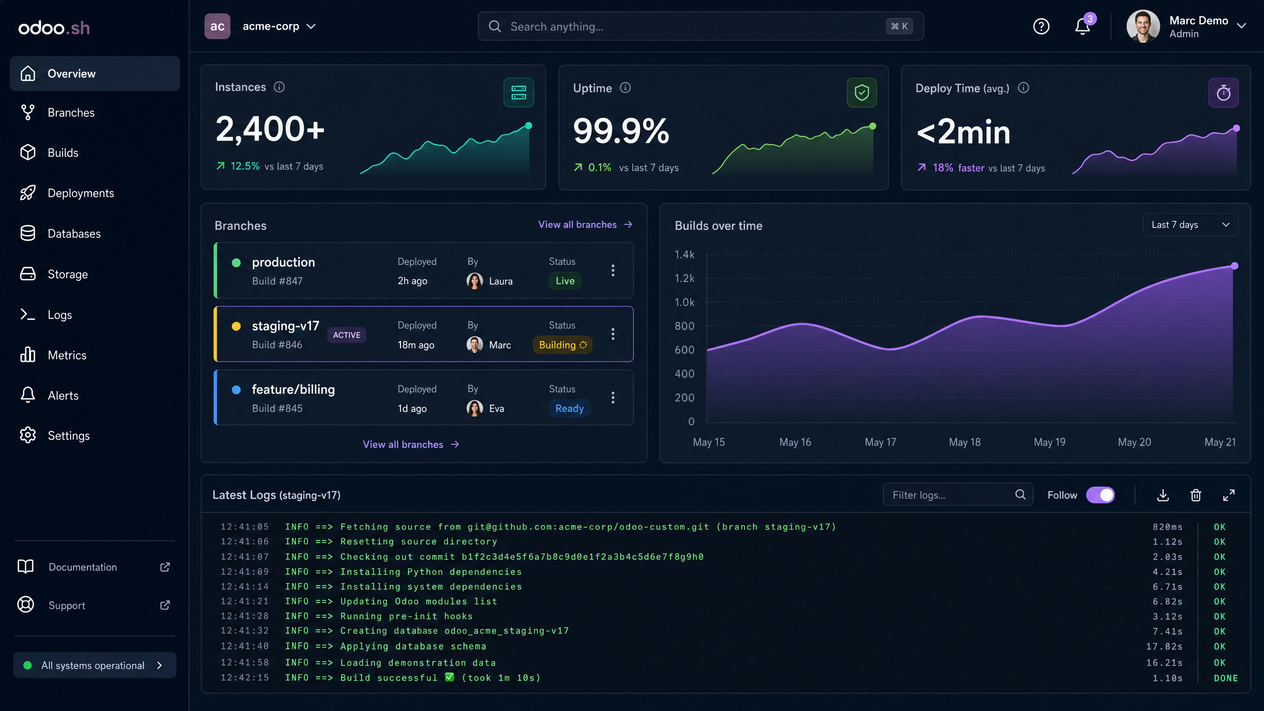Screen dimensions: 1264x711
Task: Click Marc Demo's profile photo
Action: pos(1143,26)
